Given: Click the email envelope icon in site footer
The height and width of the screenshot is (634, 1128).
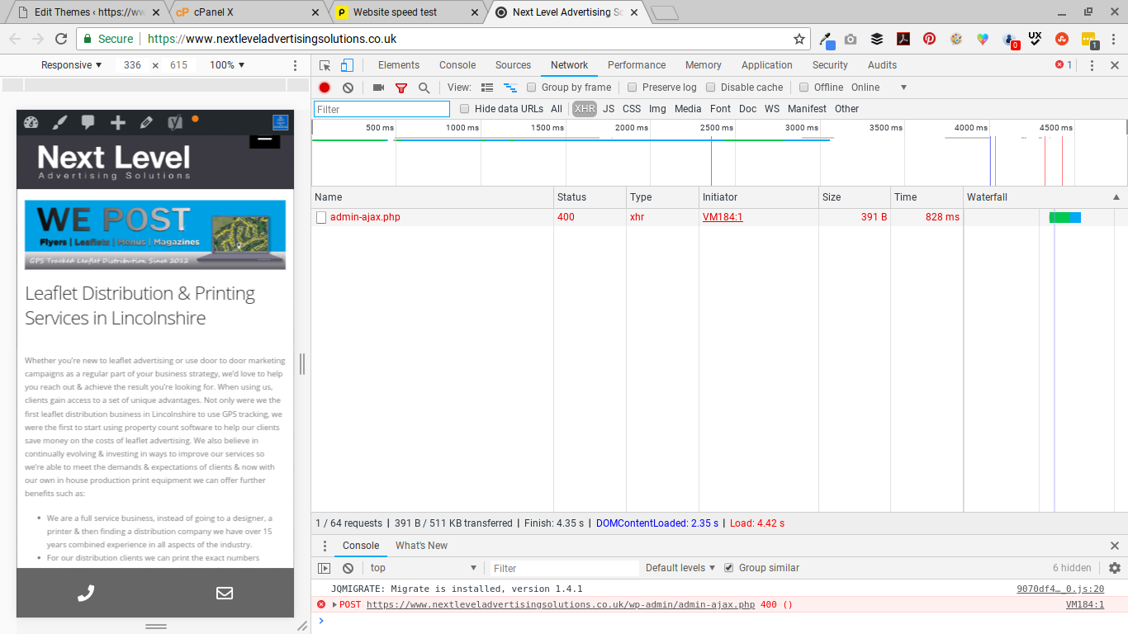Looking at the screenshot, I should click(x=225, y=593).
